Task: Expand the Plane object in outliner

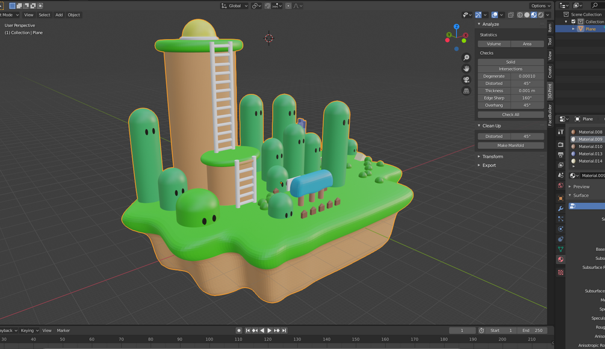Action: (x=573, y=29)
